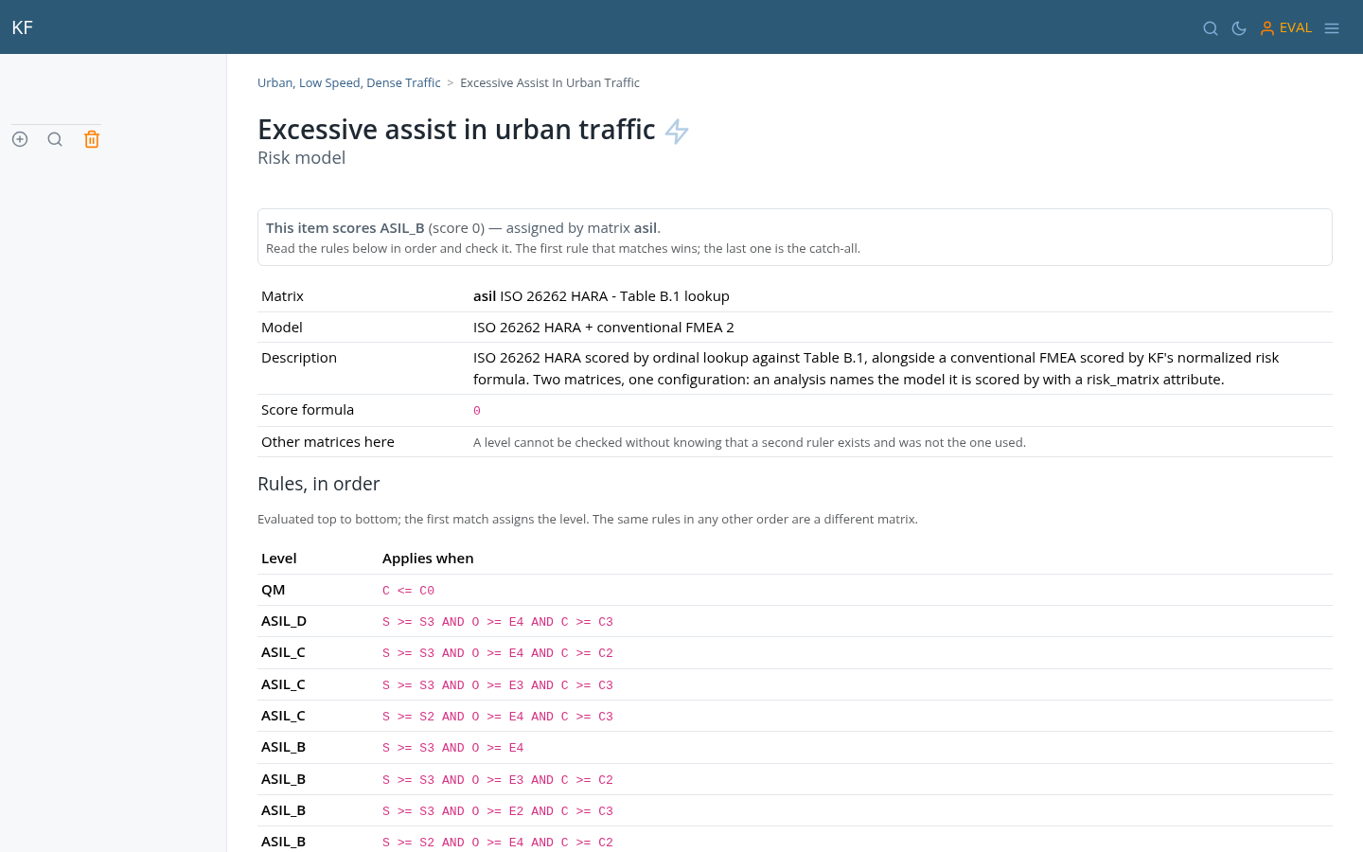
Task: Click the Applies when column header
Action: 428,559
